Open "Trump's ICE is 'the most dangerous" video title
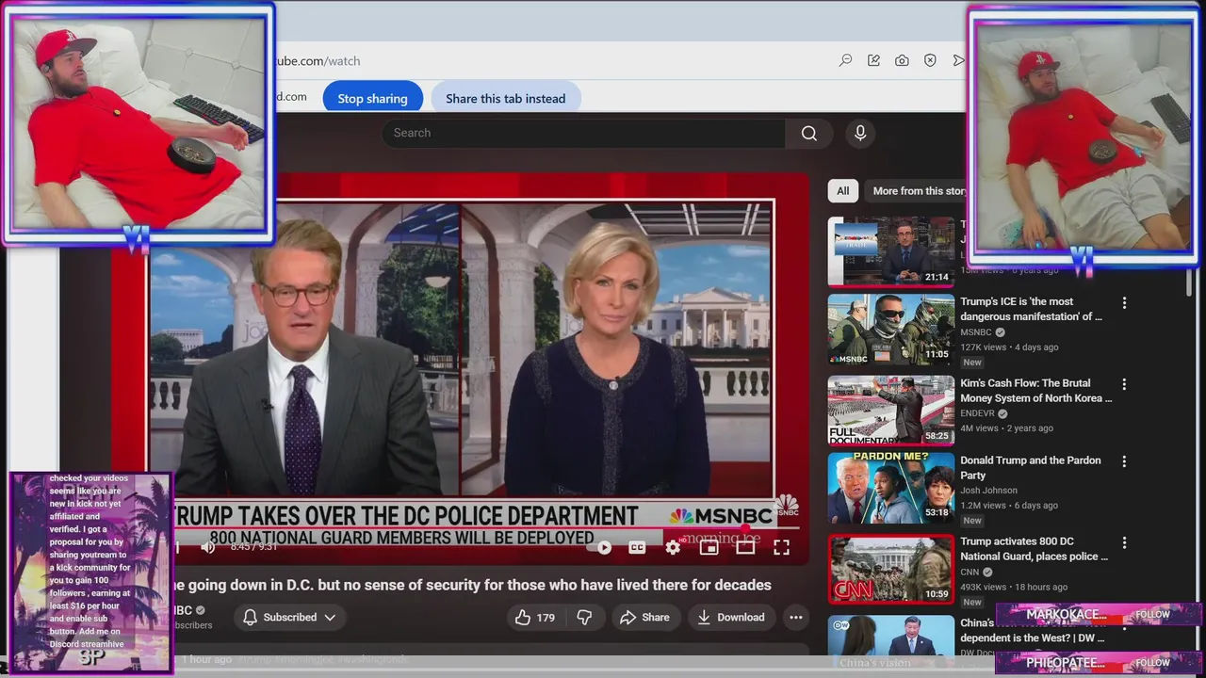 pyautogui.click(x=1031, y=309)
